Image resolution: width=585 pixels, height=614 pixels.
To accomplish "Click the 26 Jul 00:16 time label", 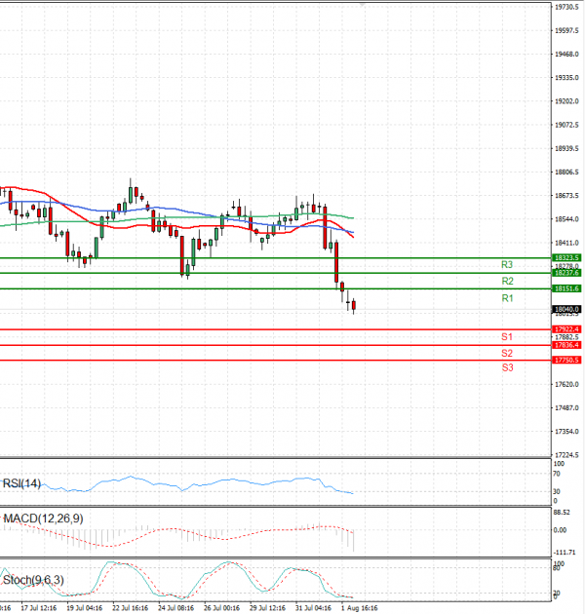I will [x=221, y=608].
